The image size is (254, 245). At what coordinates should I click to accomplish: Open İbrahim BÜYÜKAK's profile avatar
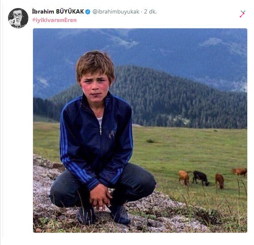(18, 18)
